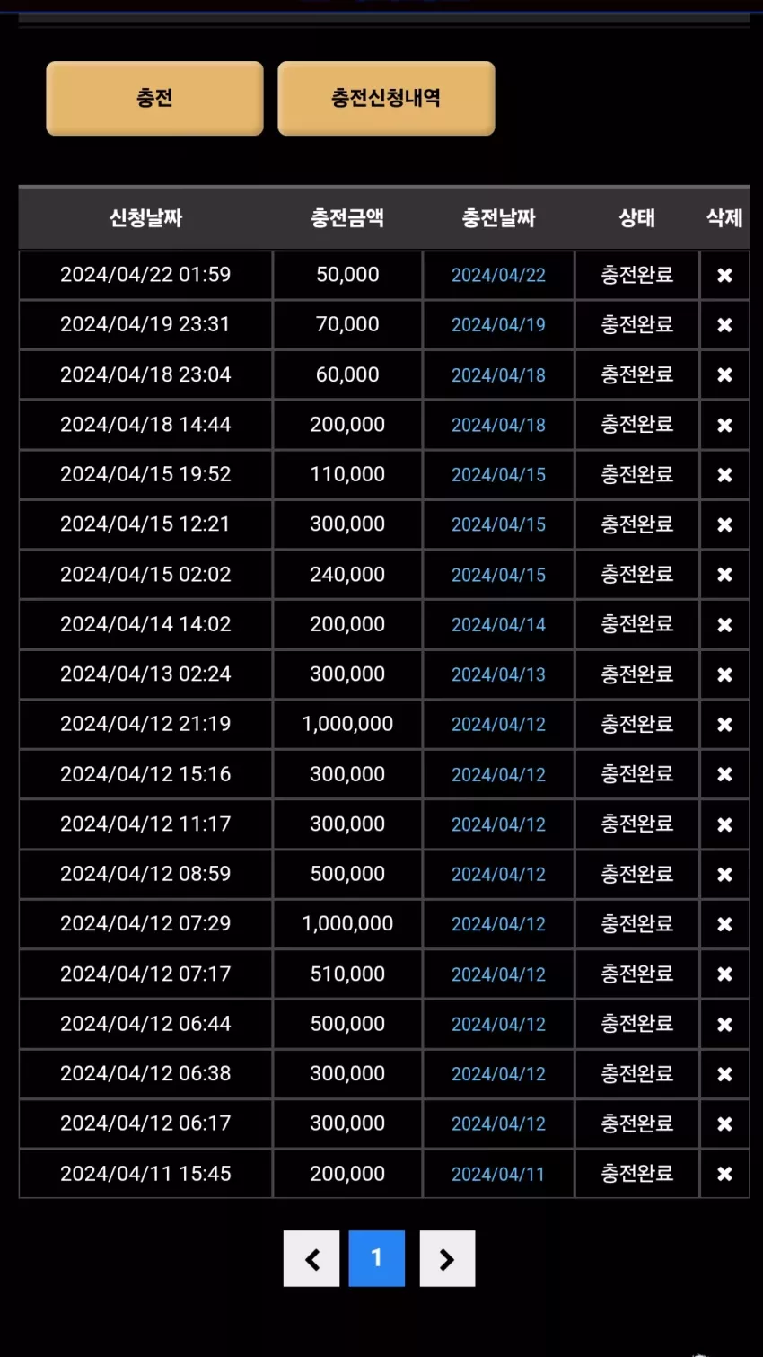
Task: Open the 2024/04/13 charge date link
Action: 498,674
